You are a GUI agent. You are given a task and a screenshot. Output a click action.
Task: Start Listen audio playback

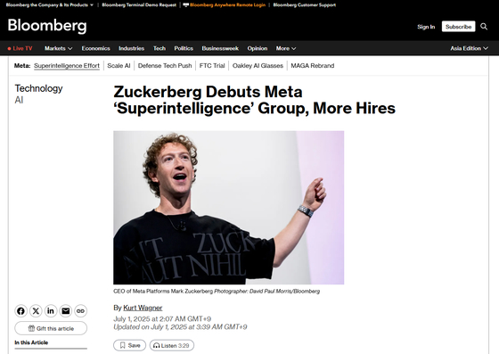coord(171,345)
